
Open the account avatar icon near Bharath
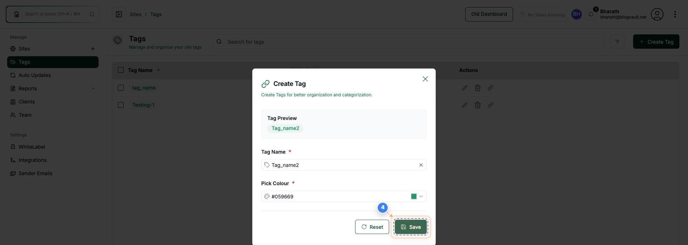(658, 14)
